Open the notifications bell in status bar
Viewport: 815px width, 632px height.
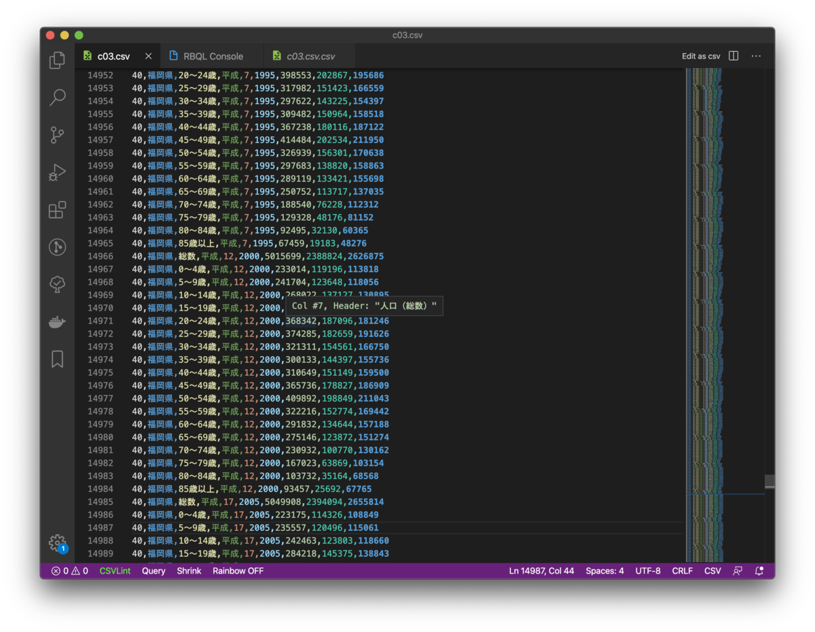tap(759, 571)
